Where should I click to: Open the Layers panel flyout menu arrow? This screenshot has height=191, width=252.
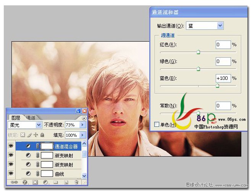84,118
